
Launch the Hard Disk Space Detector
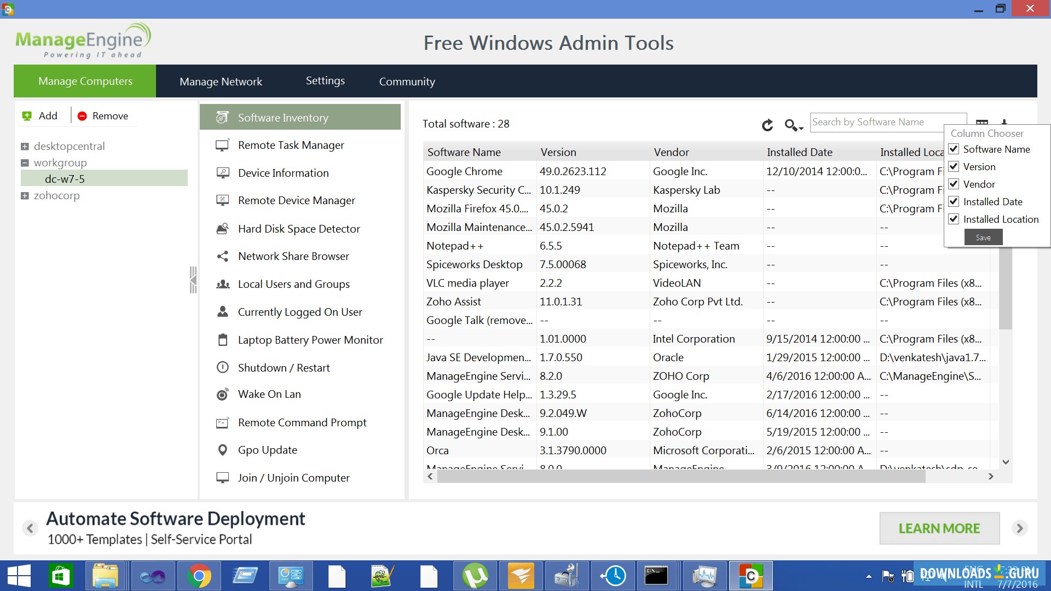pos(298,228)
